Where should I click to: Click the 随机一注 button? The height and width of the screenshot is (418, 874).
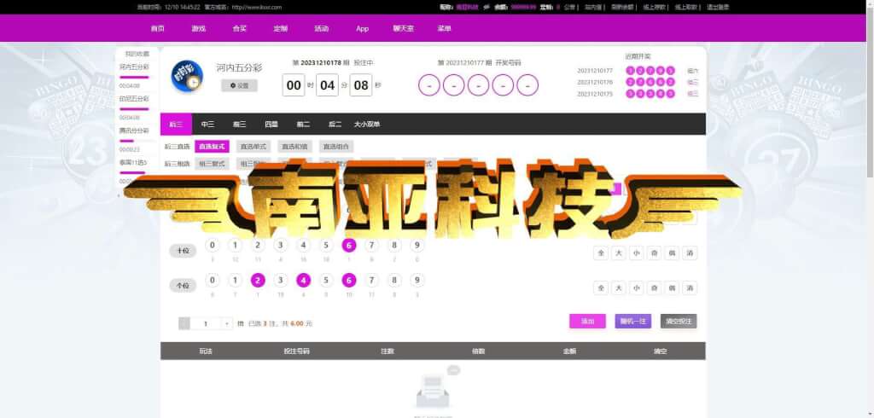point(633,321)
